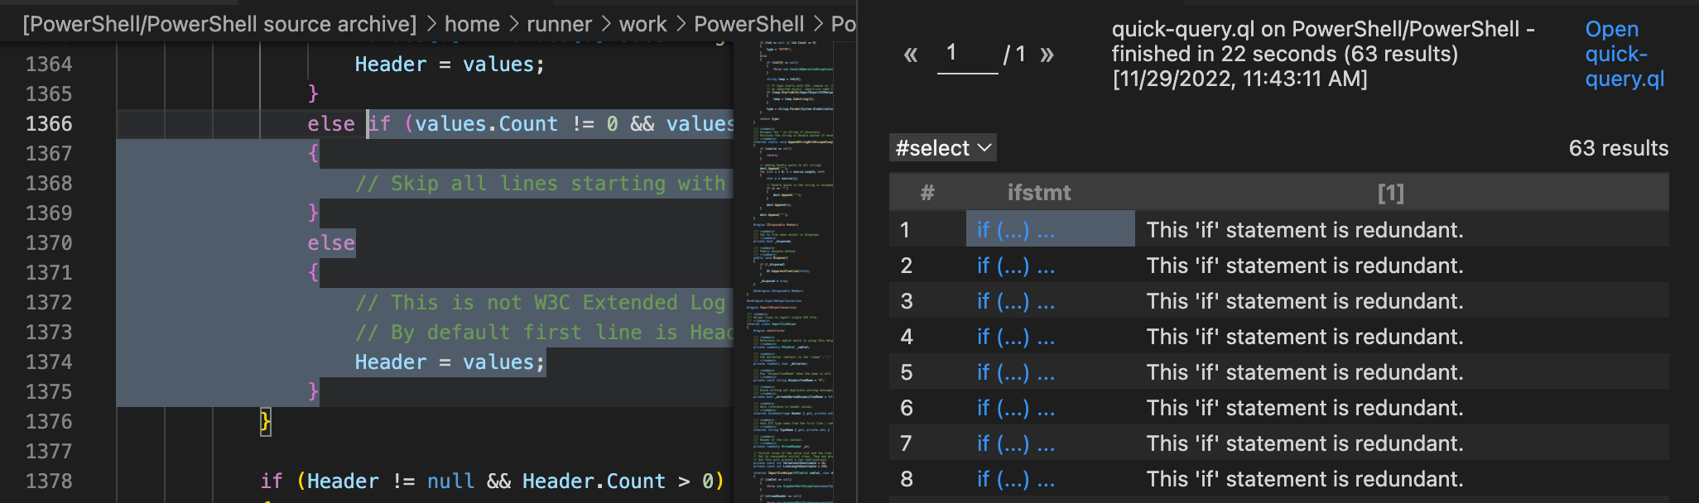
Task: Sort by the [1] column header
Action: click(1391, 193)
